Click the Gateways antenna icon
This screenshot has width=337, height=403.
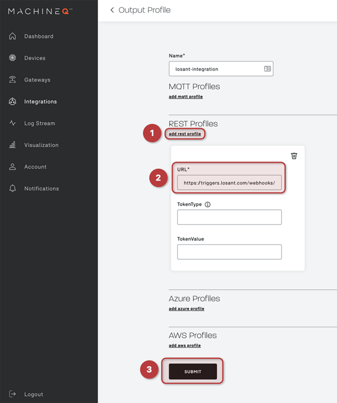point(13,80)
